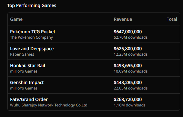
Task: Select the Paper Games publisher name
Action: pyautogui.click(x=22, y=54)
